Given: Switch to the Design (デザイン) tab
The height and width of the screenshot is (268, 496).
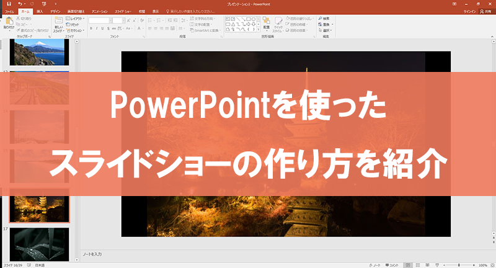Looking at the screenshot, I should pos(55,11).
